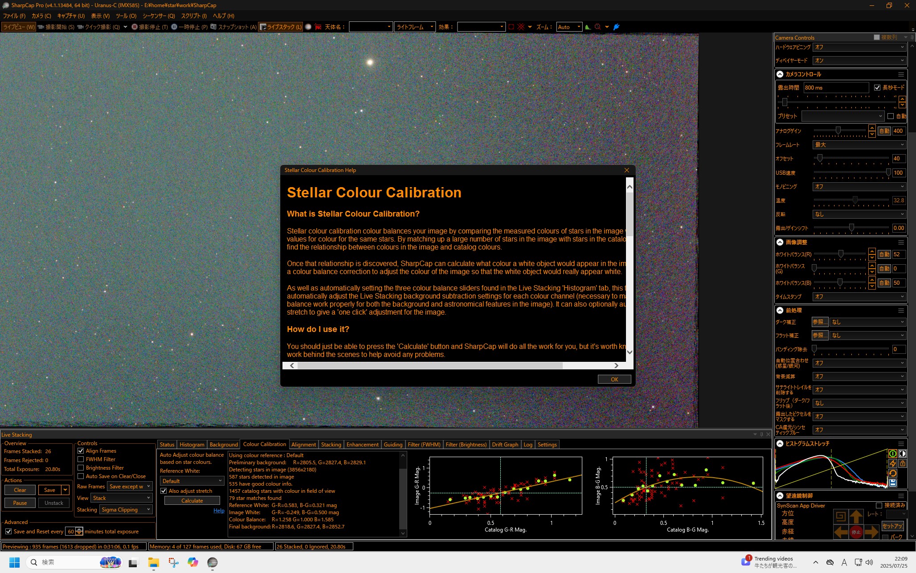Uncheck Also adjust stretch checkbox
This screenshot has height=573, width=916.
point(164,491)
